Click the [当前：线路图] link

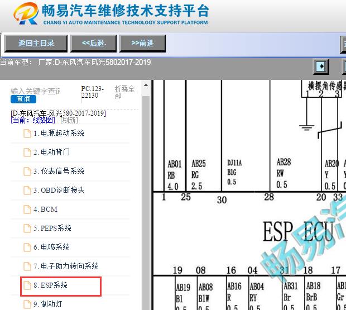tap(33, 120)
